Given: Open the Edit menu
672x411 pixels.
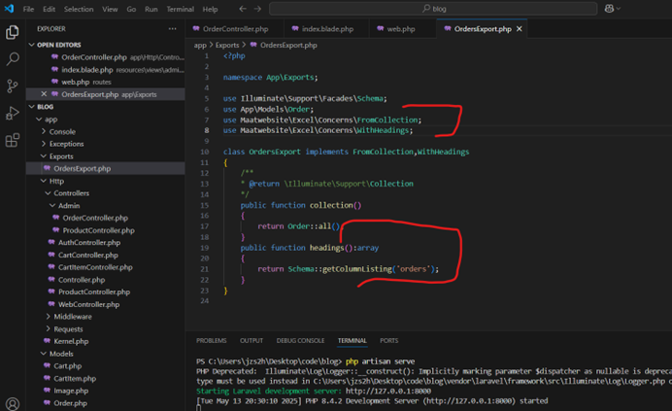Looking at the screenshot, I should (49, 9).
